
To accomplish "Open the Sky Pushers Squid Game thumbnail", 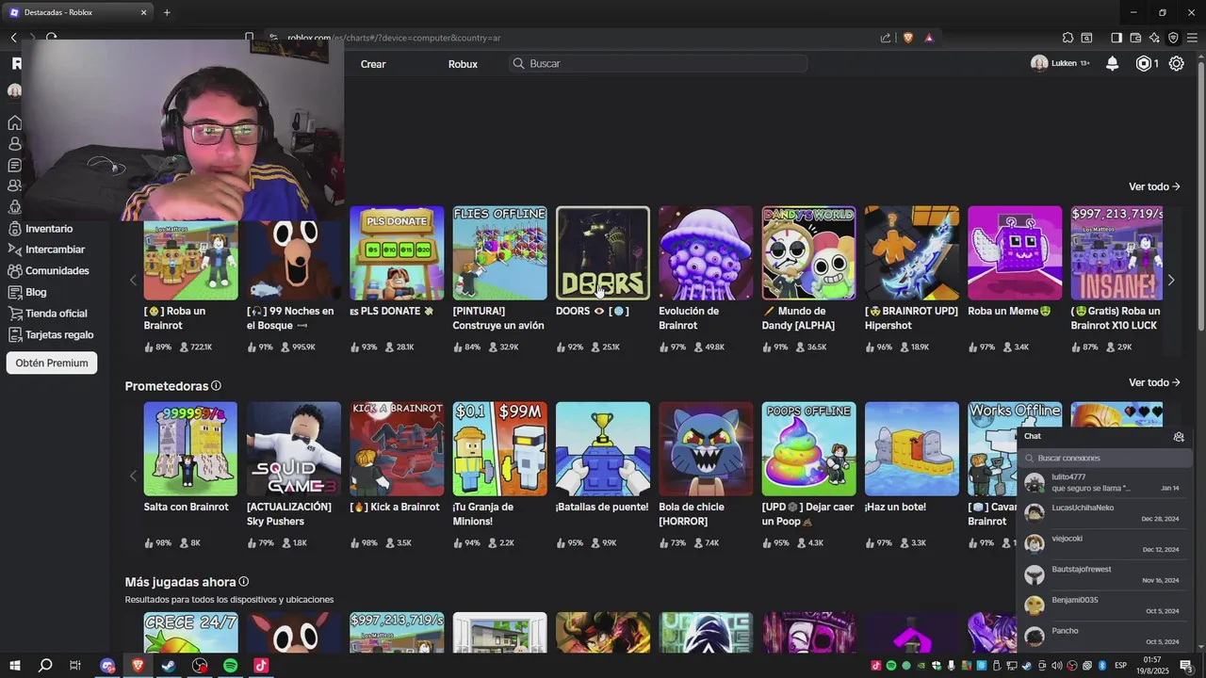I will click(294, 449).
